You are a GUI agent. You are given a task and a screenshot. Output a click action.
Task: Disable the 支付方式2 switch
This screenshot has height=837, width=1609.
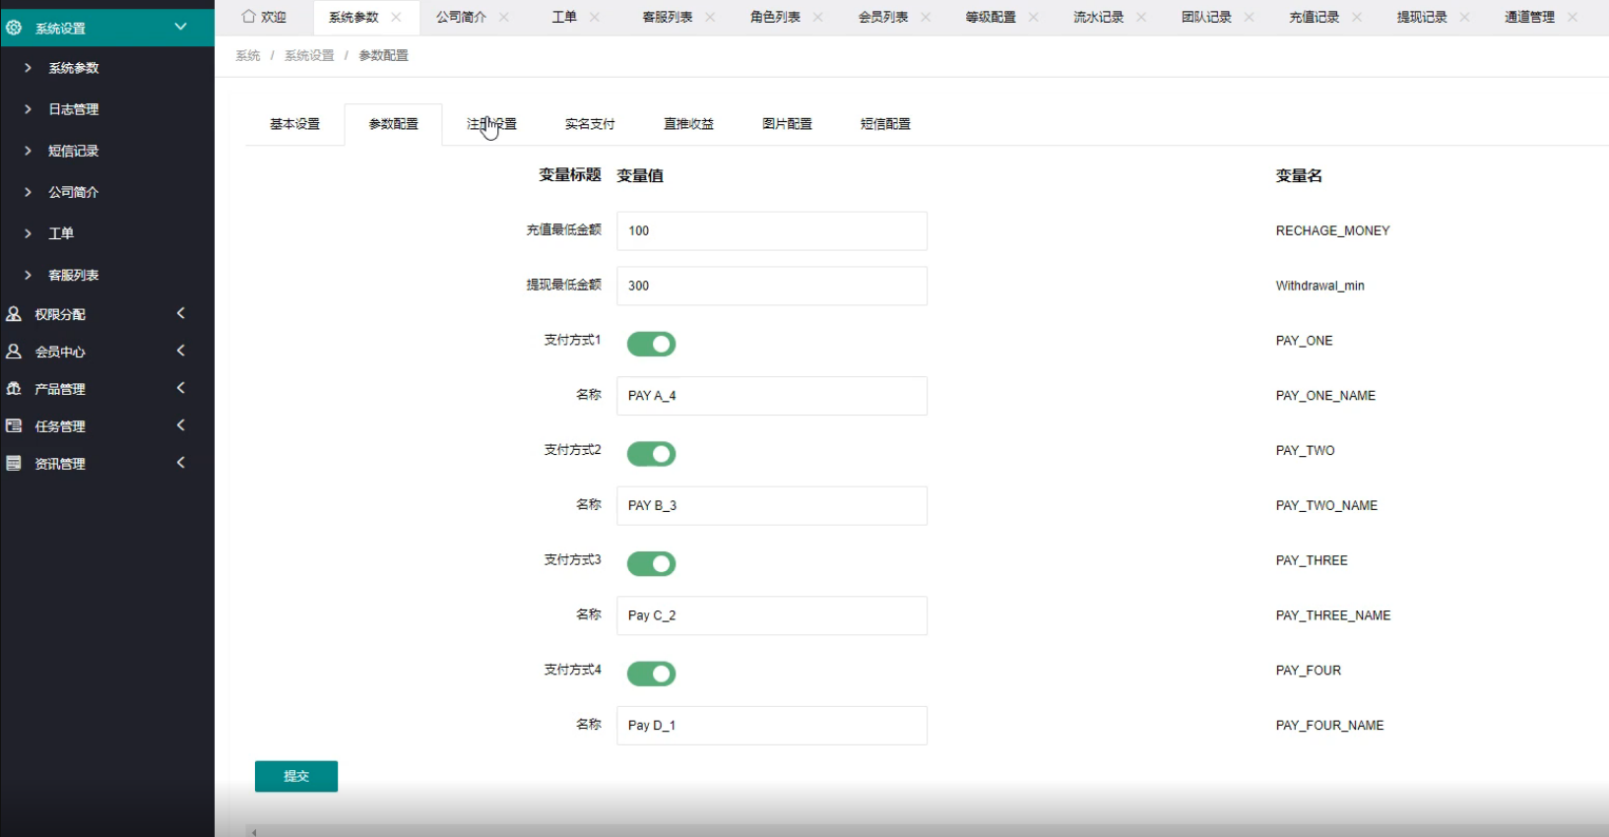651,454
